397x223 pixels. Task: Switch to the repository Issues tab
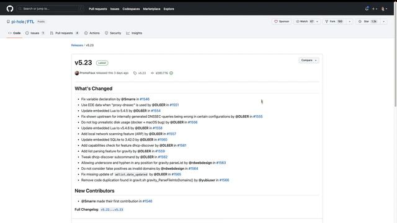(x=35, y=33)
